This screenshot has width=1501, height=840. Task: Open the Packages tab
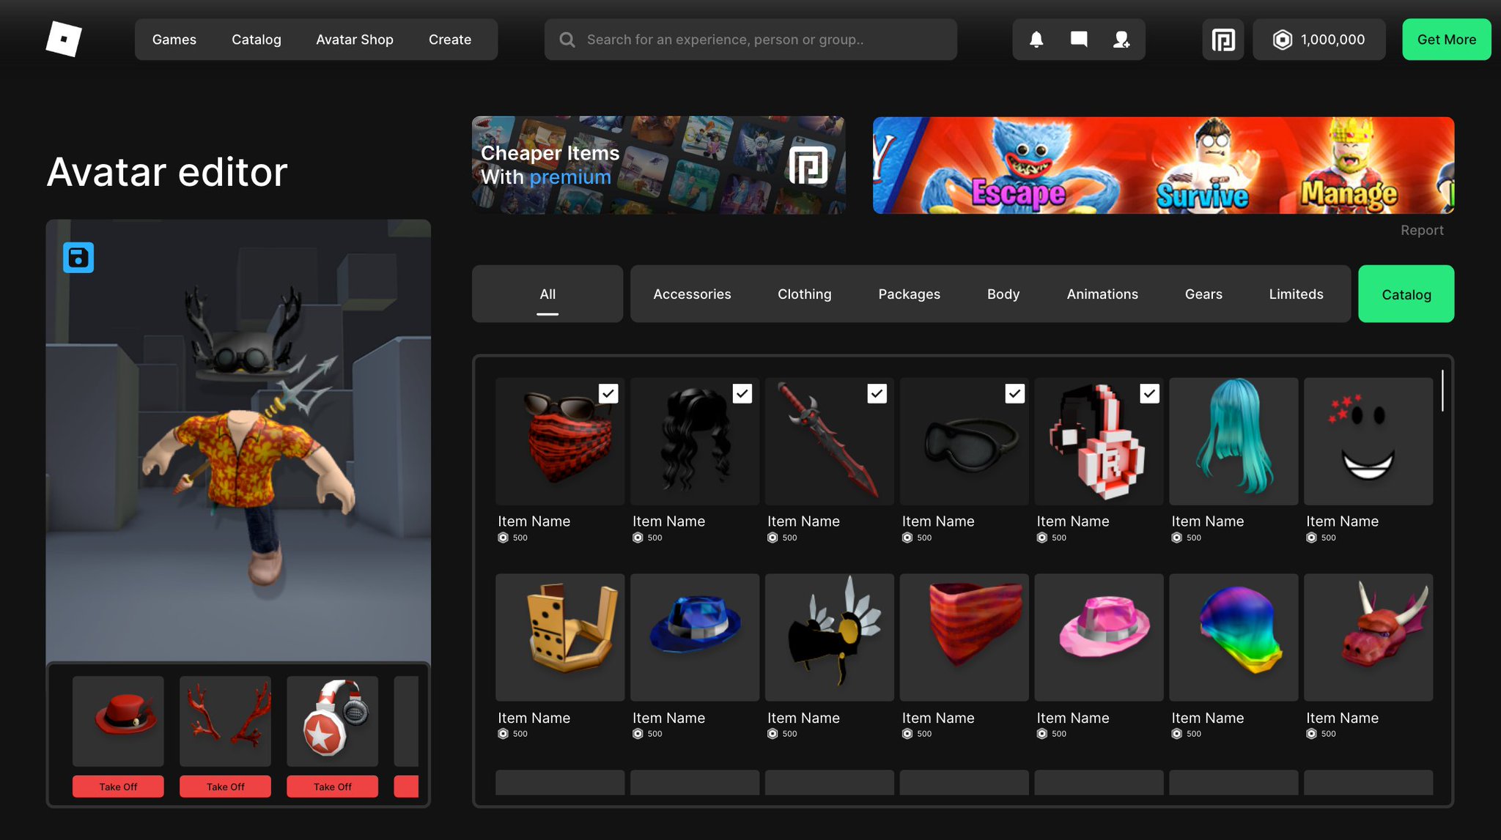(x=909, y=294)
